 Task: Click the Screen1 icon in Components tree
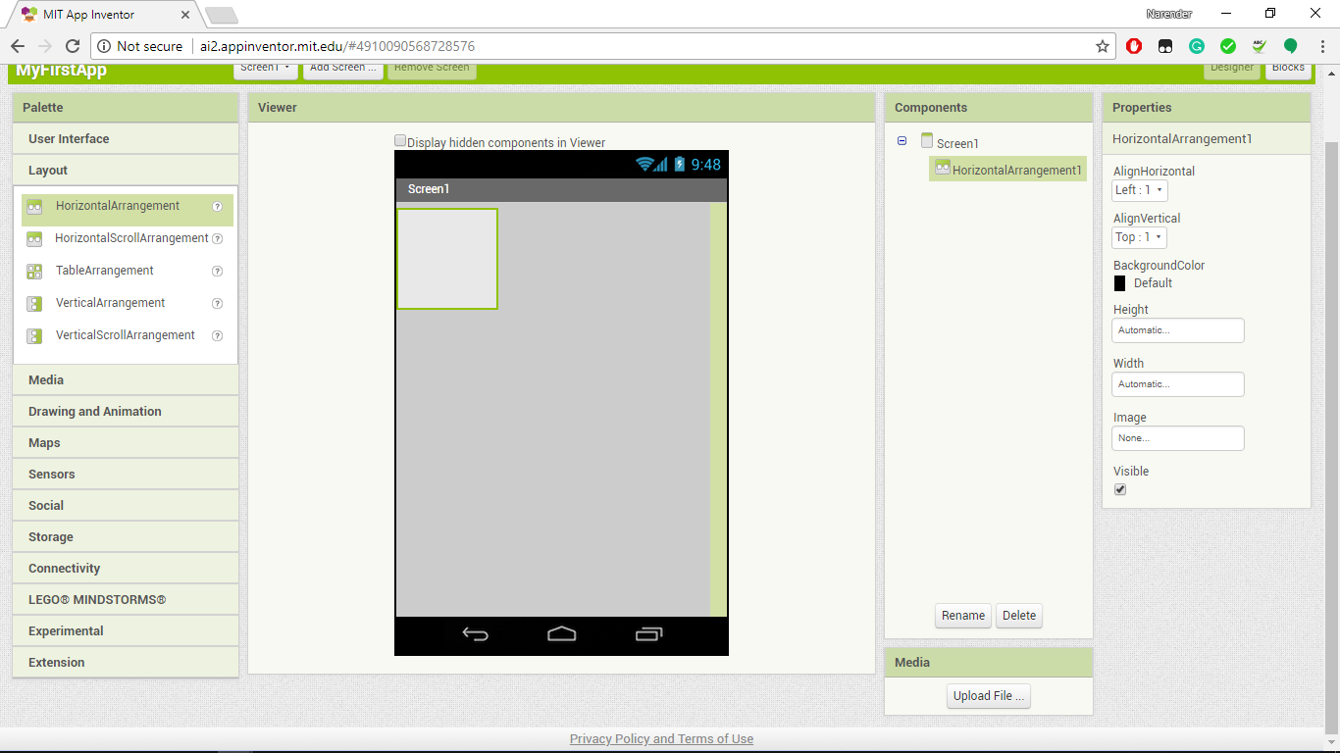click(927, 141)
